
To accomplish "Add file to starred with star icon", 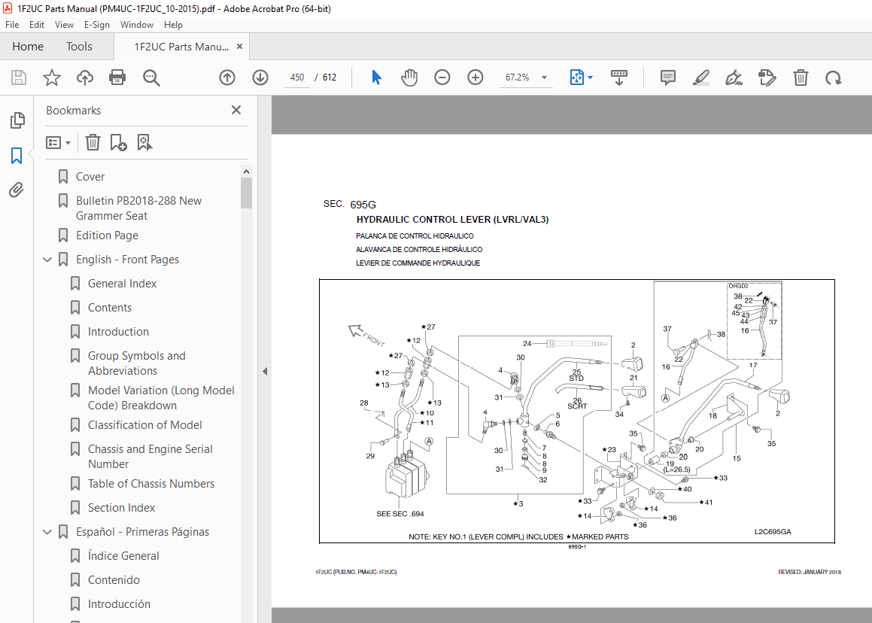I will click(x=51, y=77).
